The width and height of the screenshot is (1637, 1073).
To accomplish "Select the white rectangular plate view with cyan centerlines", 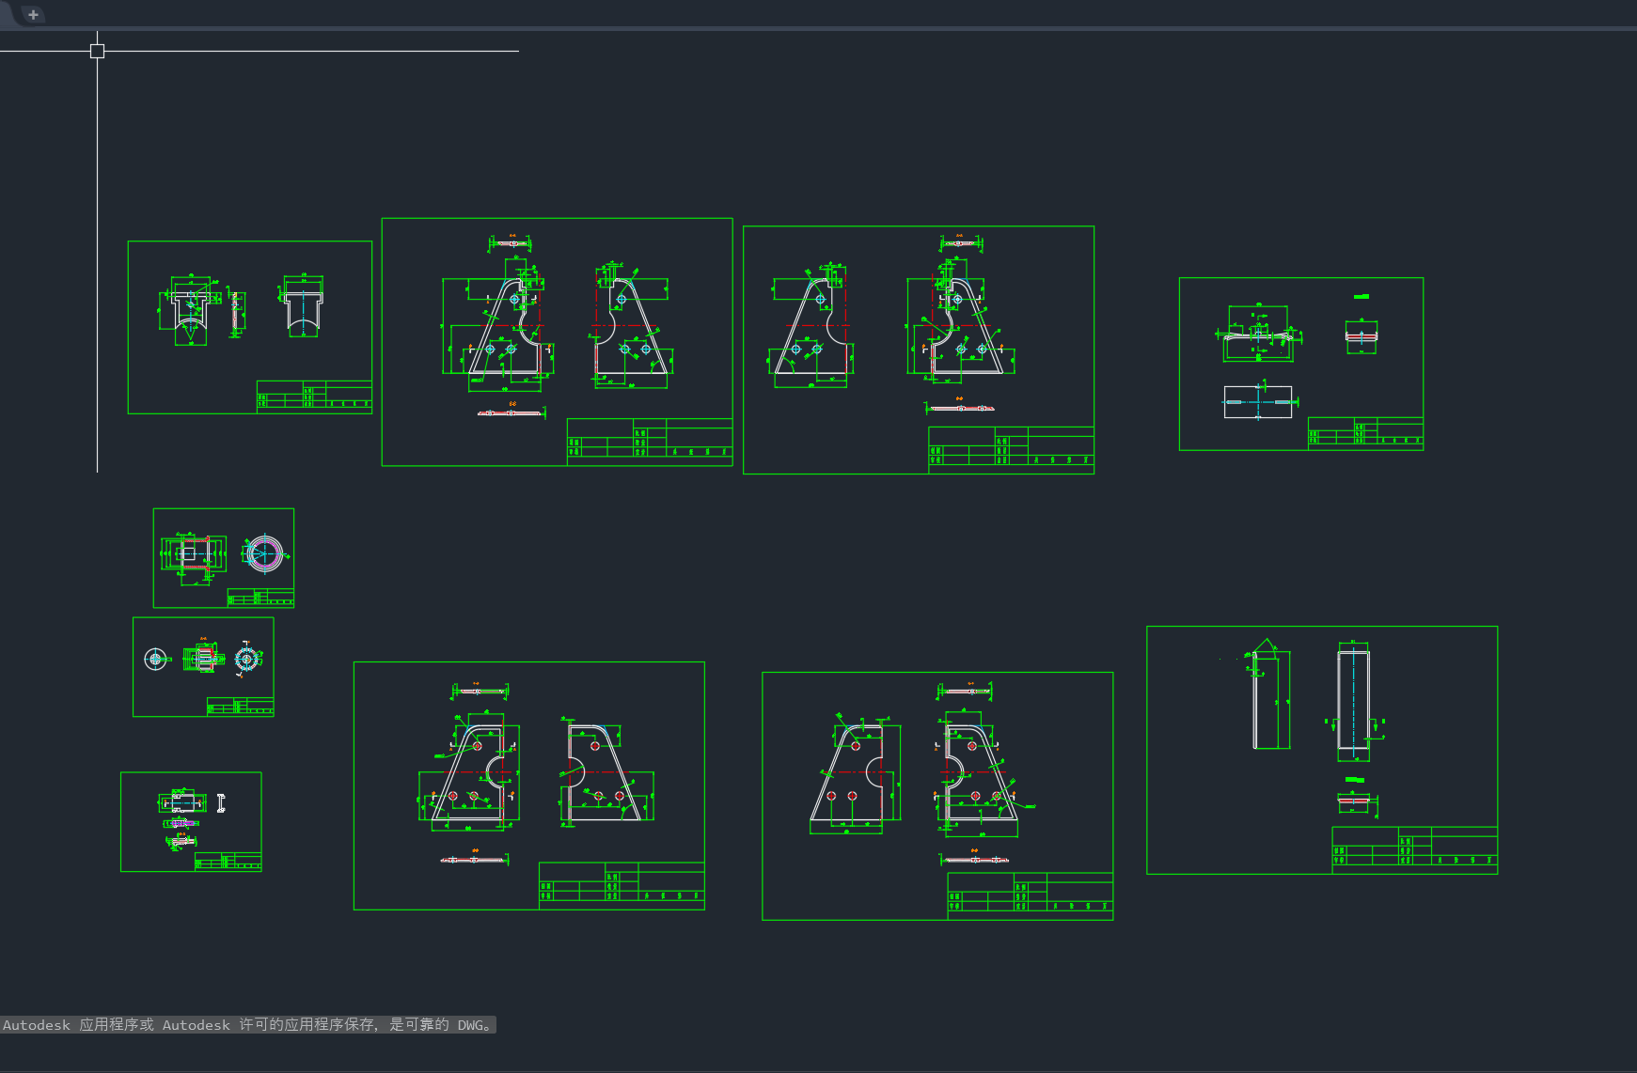I will 1257,402.
